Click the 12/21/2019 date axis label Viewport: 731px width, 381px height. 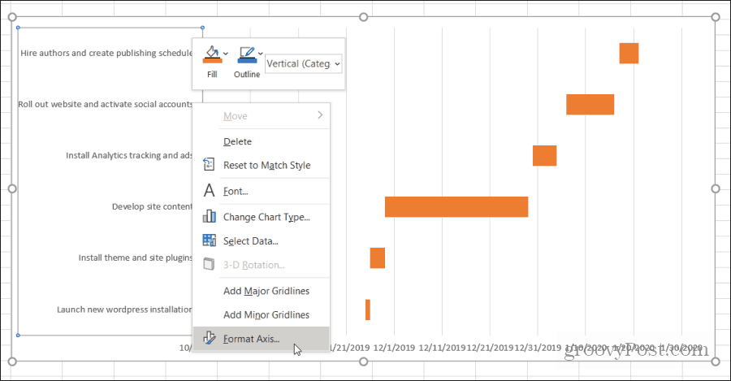click(490, 348)
